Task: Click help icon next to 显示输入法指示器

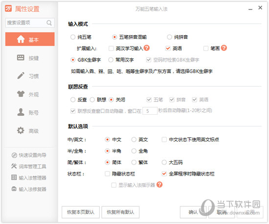Action: pyautogui.click(x=159, y=185)
